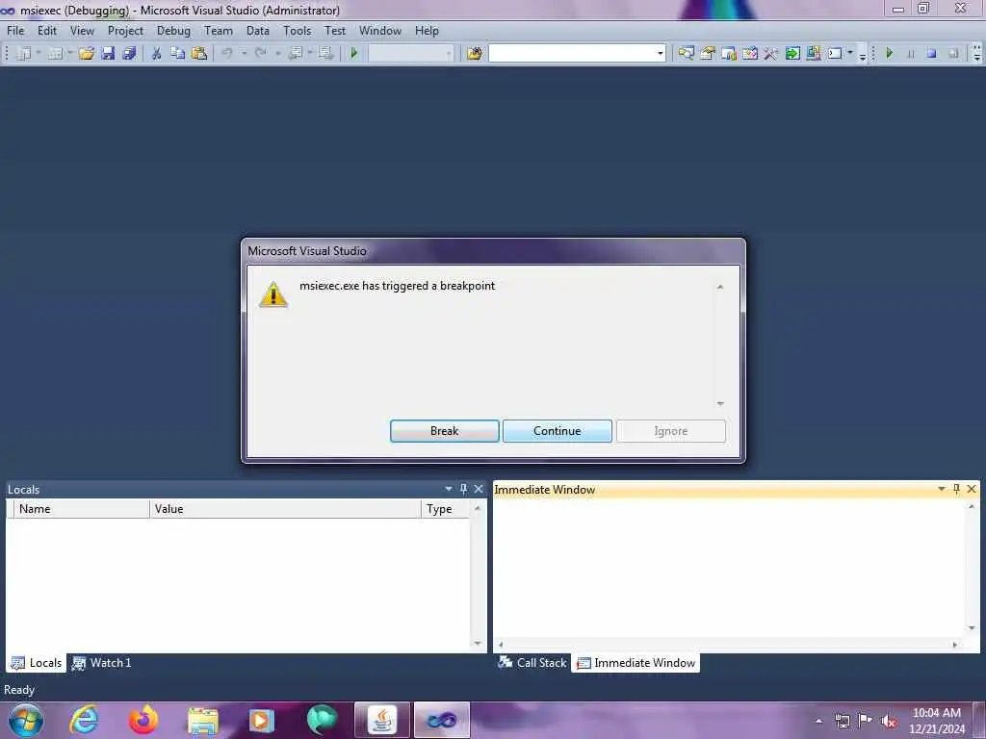Open the View menu
The height and width of the screenshot is (739, 986).
pos(82,30)
